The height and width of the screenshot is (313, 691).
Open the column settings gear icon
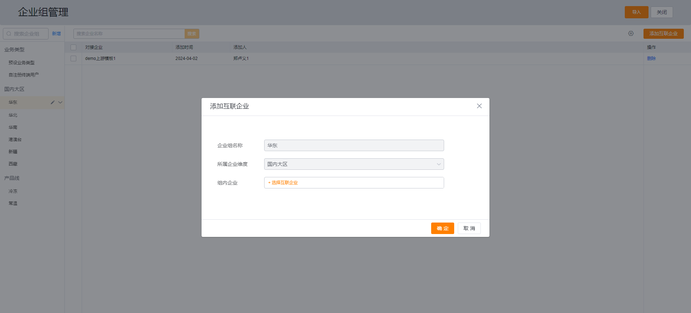pyautogui.click(x=631, y=33)
